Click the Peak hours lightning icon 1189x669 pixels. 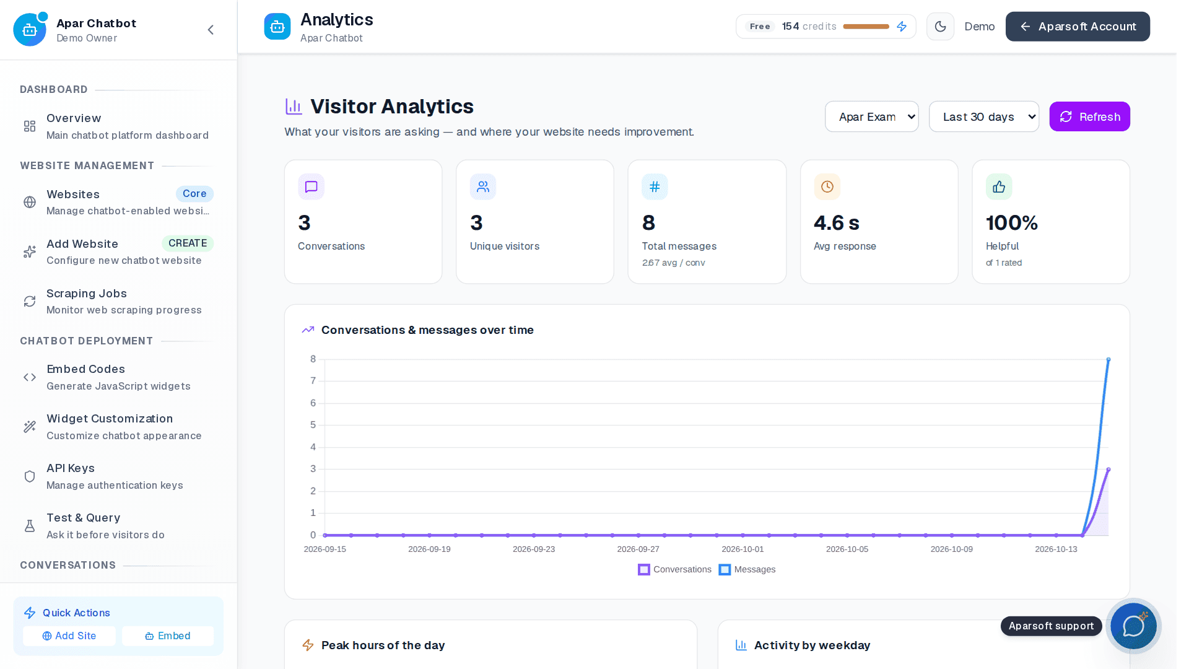click(x=308, y=645)
